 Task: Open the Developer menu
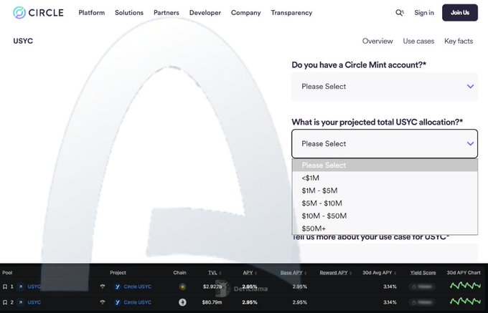(x=205, y=13)
